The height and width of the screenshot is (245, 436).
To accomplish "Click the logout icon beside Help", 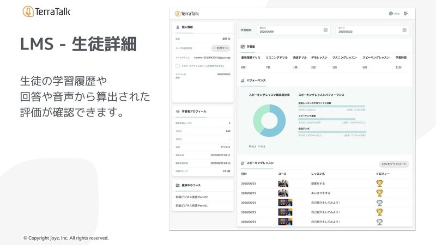I will coord(405,14).
